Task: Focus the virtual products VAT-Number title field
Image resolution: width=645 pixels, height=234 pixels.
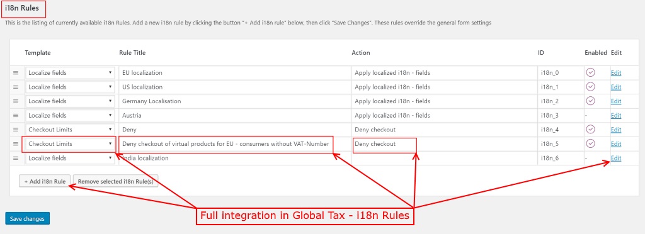Action: (235, 143)
